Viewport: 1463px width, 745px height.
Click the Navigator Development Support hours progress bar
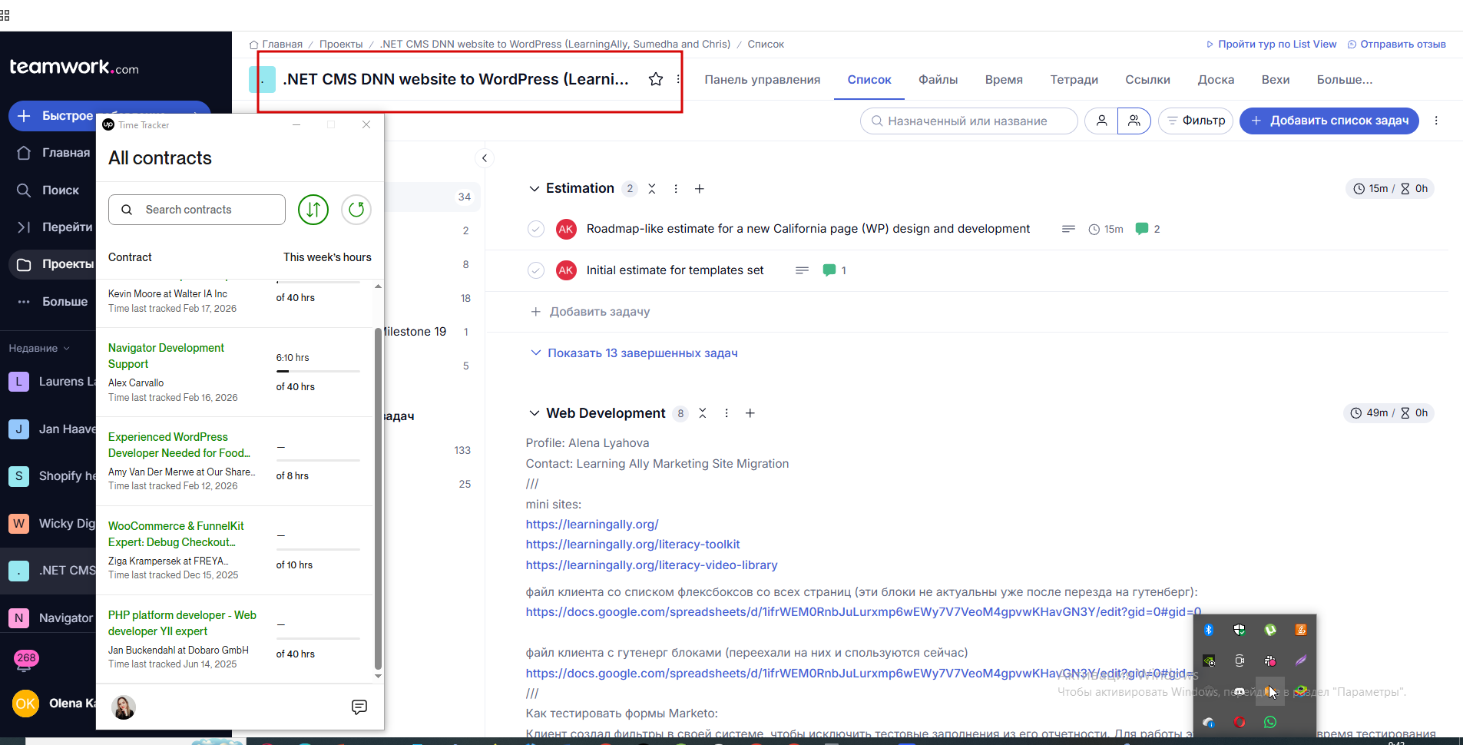pyautogui.click(x=318, y=372)
